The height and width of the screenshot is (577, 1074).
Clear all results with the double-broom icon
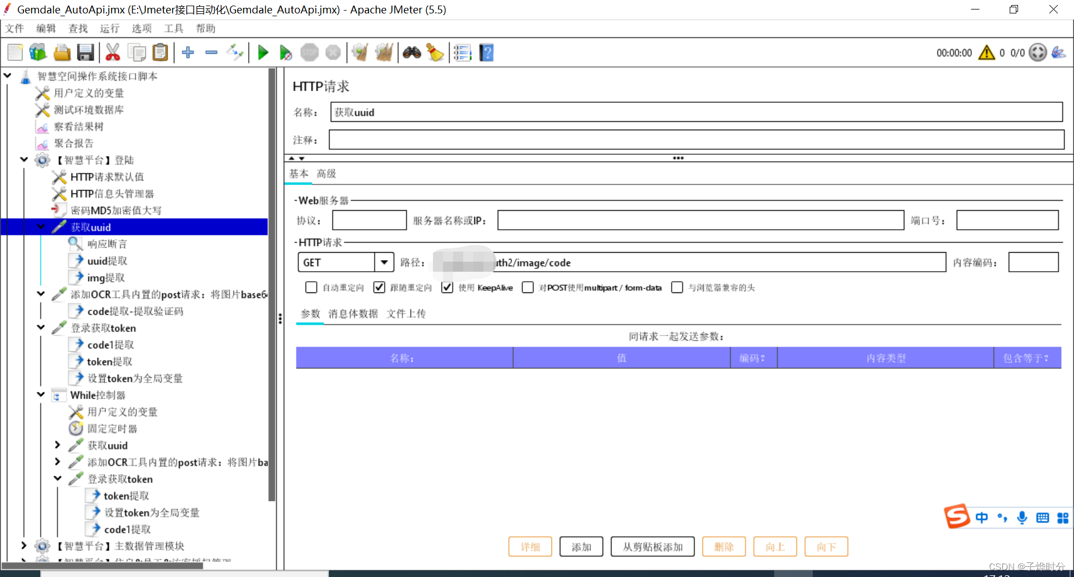384,52
